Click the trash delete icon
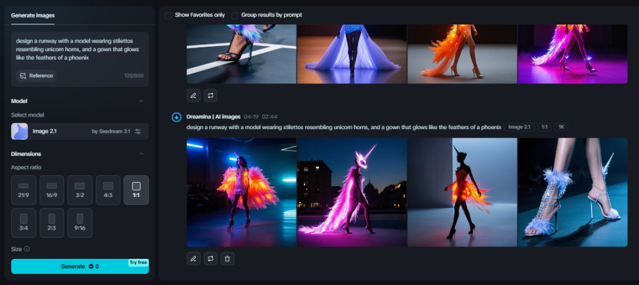Image resolution: width=639 pixels, height=285 pixels. pyautogui.click(x=227, y=259)
